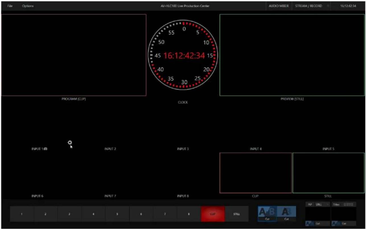The height and width of the screenshot is (229, 367).
Task: Open the Cut dropdown under the A transition
Action: [x=286, y=219]
